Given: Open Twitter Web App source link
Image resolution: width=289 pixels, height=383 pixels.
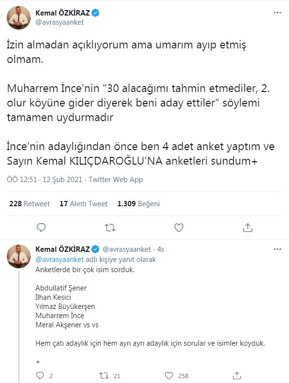Looking at the screenshot, I should point(116,180).
